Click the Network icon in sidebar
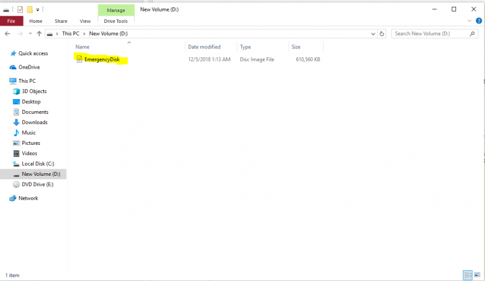 13,198
